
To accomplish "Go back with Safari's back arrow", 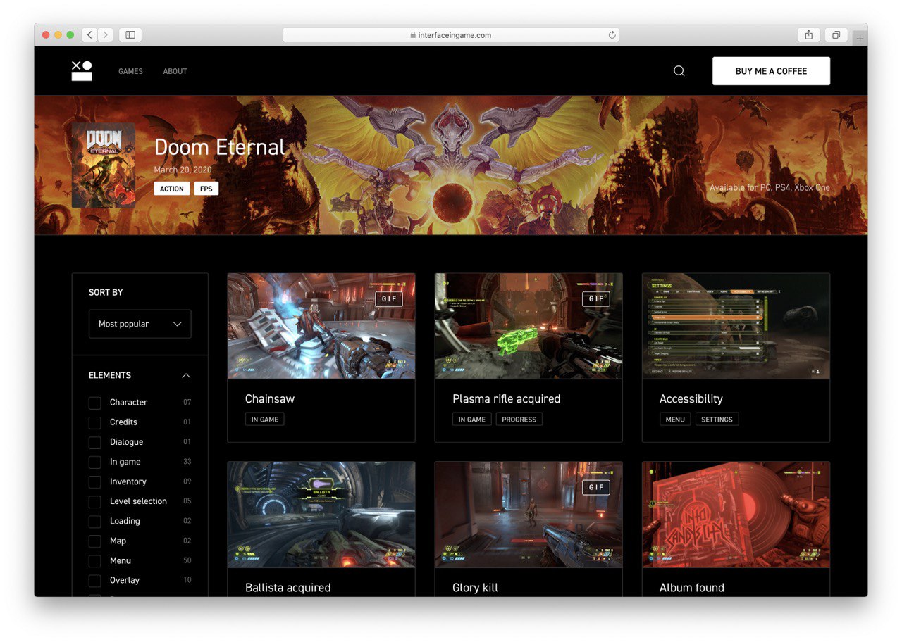I will [89, 34].
